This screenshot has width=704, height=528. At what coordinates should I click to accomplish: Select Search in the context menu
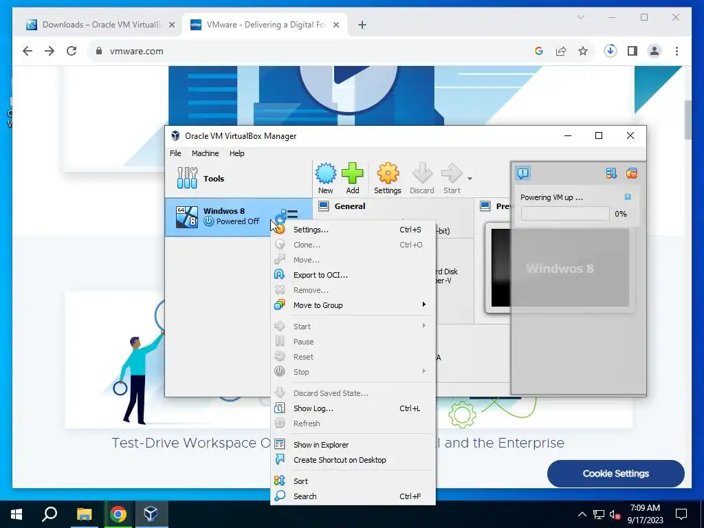pos(353,496)
